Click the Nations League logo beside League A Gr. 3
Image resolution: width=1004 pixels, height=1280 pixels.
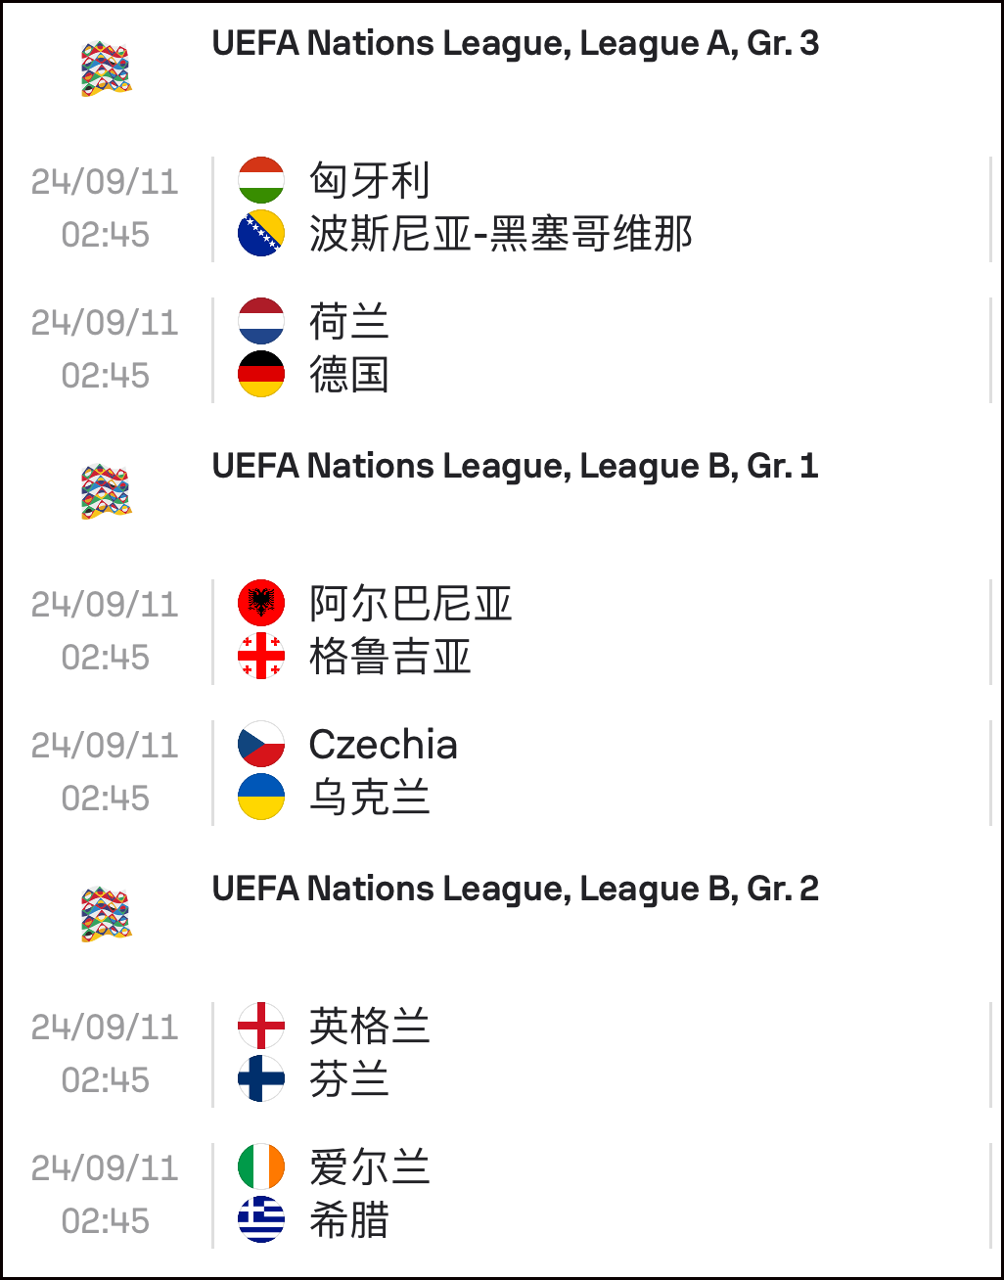tap(106, 69)
